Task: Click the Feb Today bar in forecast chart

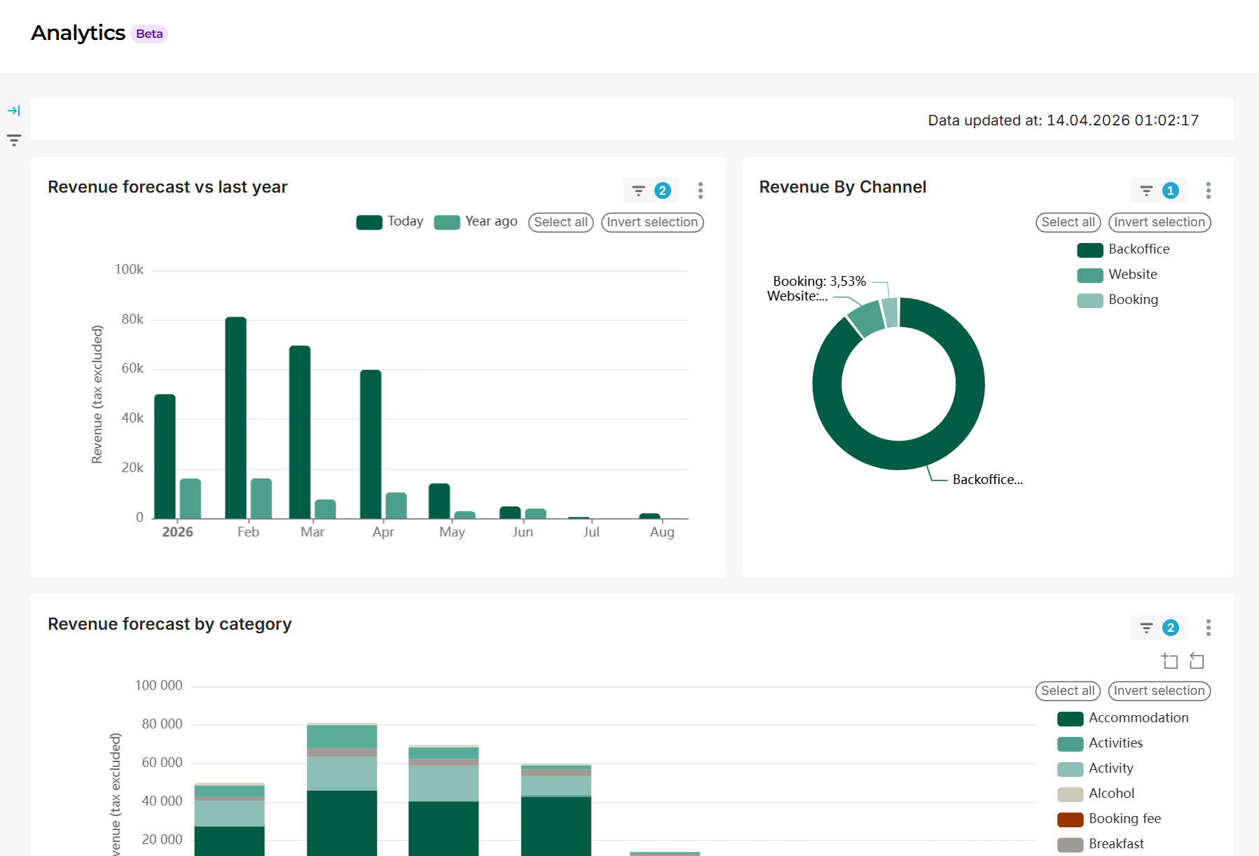Action: tap(235, 417)
